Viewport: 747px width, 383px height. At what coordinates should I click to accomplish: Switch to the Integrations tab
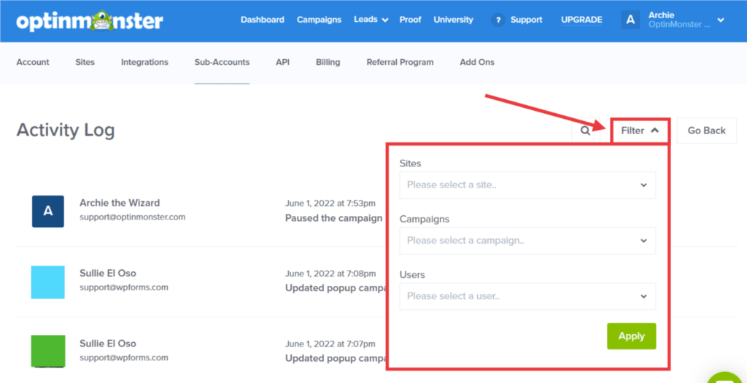145,63
